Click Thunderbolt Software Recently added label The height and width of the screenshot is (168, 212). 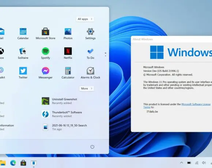(62, 116)
